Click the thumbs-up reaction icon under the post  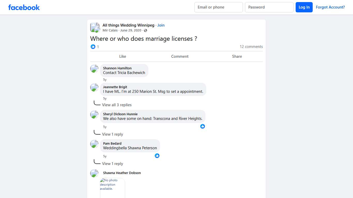93,47
